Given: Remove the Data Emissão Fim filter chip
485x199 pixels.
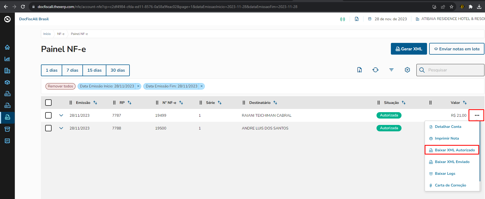Looking at the screenshot, I should tap(202, 86).
